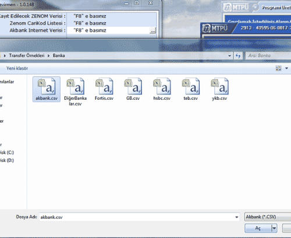291x238 pixels.
Task: Select the teb.csv file icon
Action: tap(191, 86)
